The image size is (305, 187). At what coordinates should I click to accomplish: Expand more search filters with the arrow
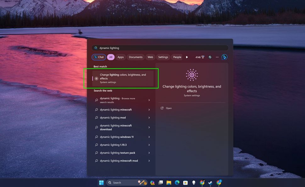(x=187, y=57)
